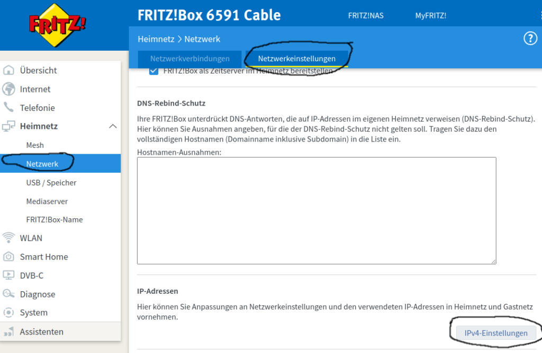Image resolution: width=542 pixels, height=353 pixels.
Task: Toggle FRITZ!Box als Zeitserver checkbox
Action: point(154,71)
